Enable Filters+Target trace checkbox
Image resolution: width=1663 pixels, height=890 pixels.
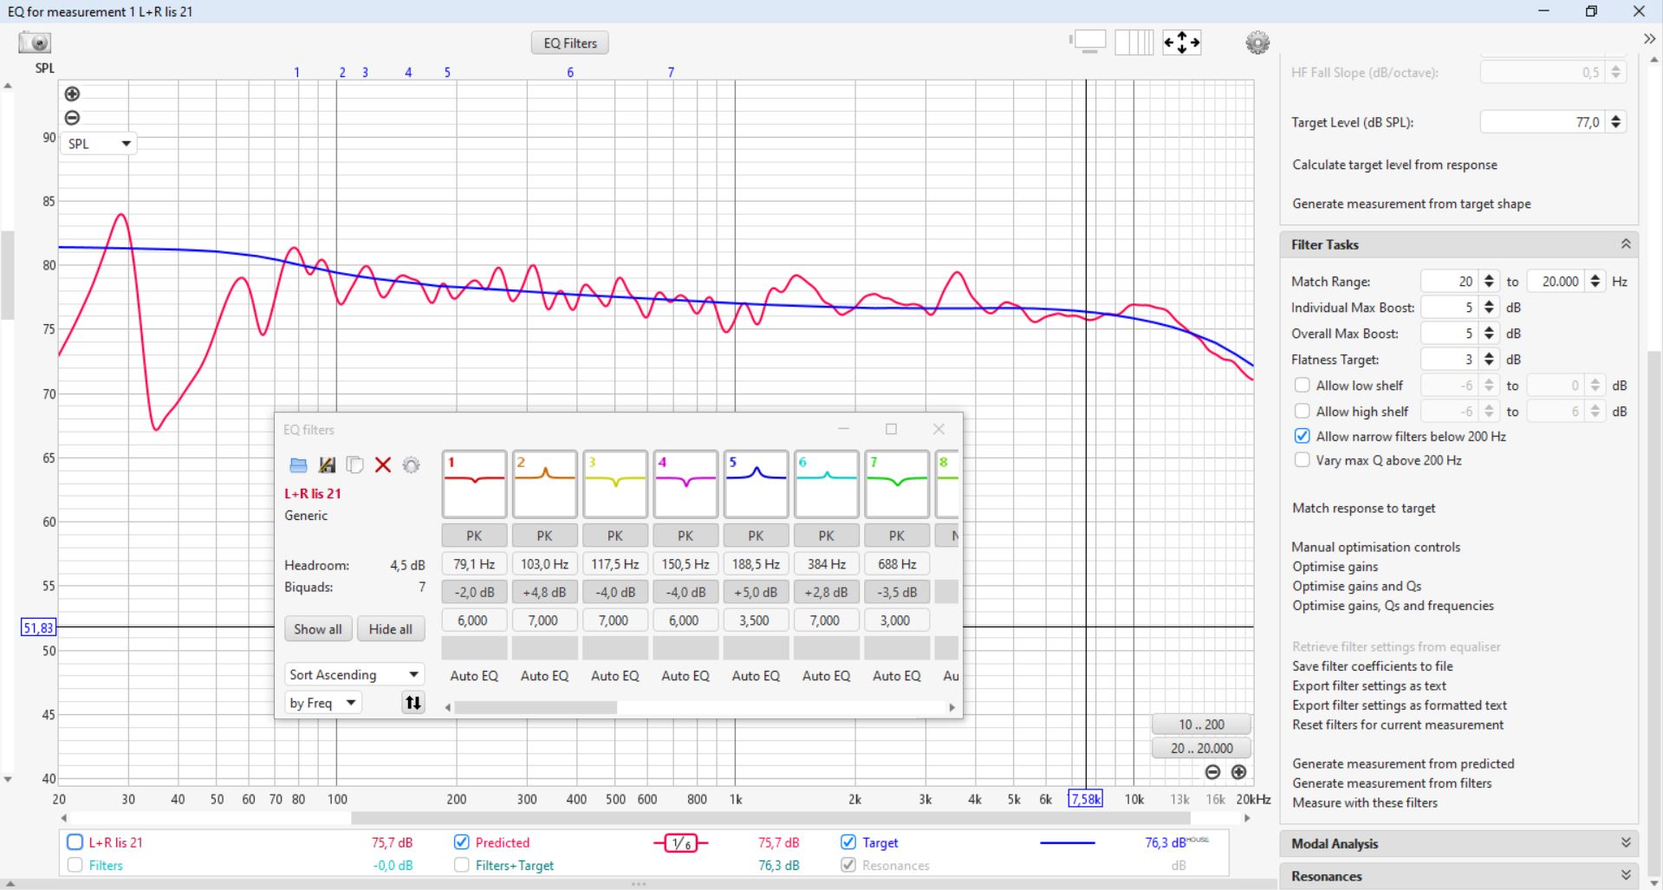coord(461,865)
